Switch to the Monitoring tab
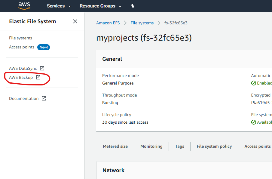 tap(151, 147)
